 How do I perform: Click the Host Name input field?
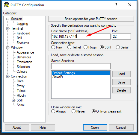coord(81,37)
